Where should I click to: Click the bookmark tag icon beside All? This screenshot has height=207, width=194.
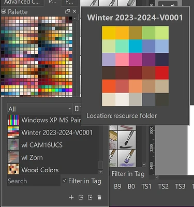click(77, 109)
